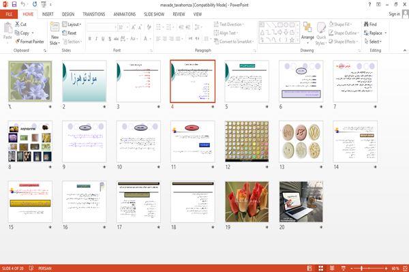Click Sign in link
This screenshot has width=409, height=272.
coord(394,14)
